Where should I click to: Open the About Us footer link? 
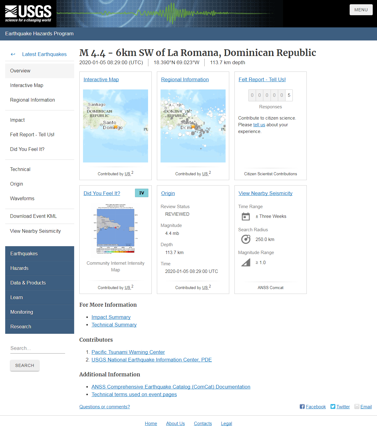(175, 424)
